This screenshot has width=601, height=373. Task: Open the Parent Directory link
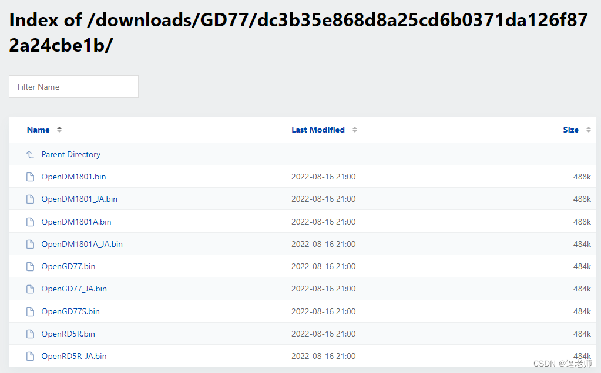(x=71, y=155)
